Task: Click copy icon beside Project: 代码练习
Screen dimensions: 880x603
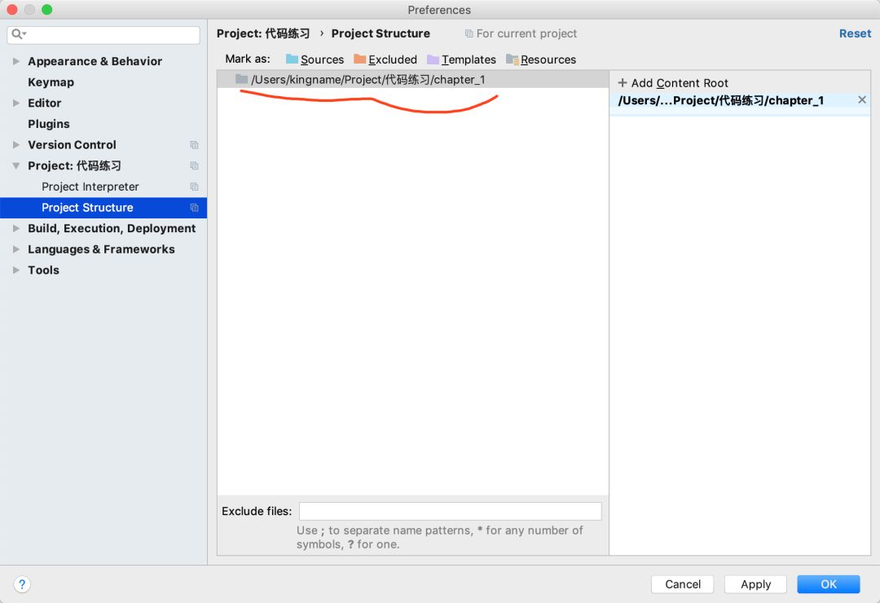Action: [x=194, y=165]
